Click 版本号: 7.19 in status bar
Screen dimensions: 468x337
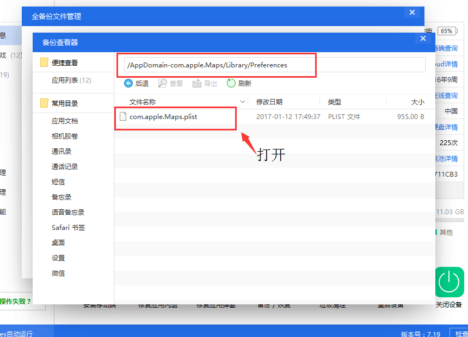421,334
